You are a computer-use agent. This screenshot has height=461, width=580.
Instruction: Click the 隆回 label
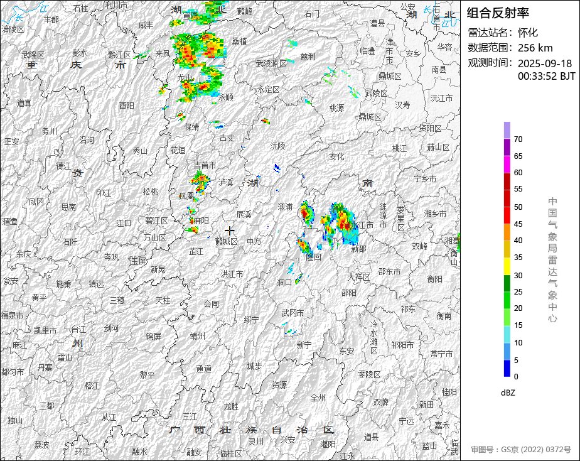[x=313, y=257]
